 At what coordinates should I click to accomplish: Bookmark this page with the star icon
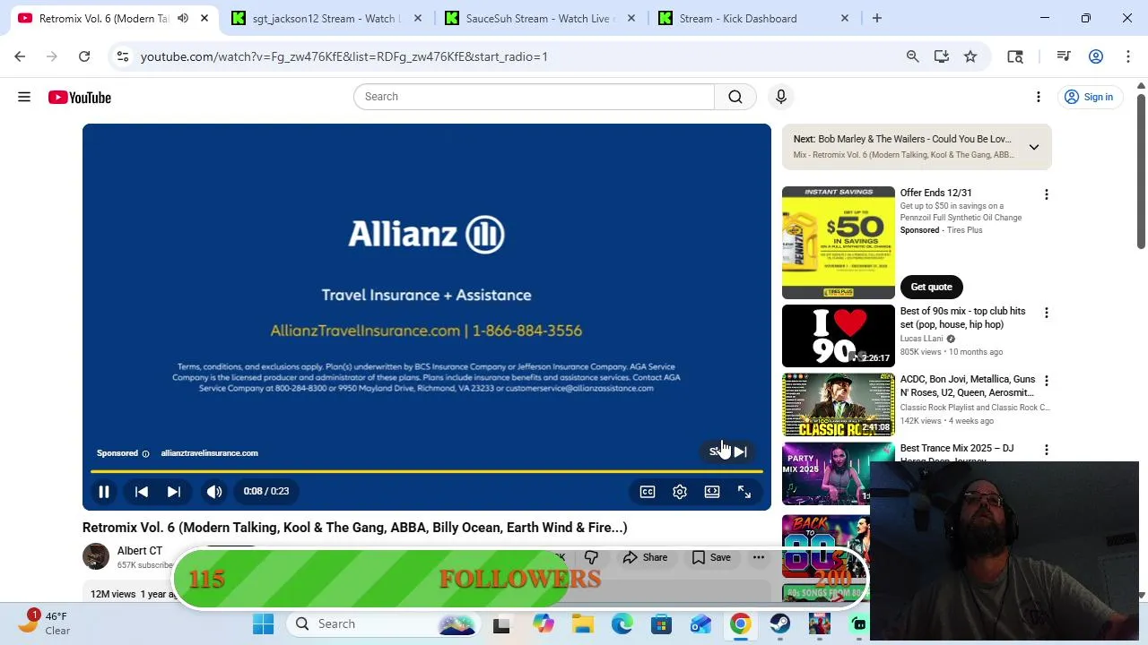click(x=970, y=56)
